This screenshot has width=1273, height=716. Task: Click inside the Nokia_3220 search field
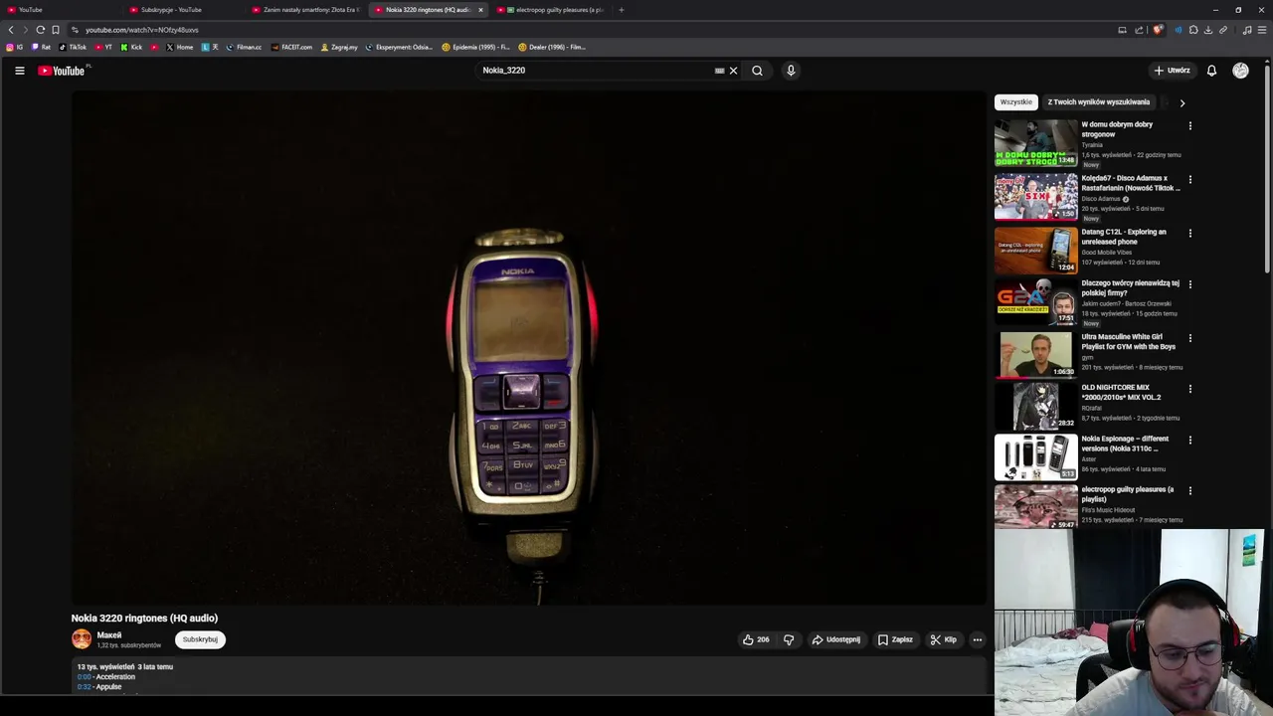point(595,71)
